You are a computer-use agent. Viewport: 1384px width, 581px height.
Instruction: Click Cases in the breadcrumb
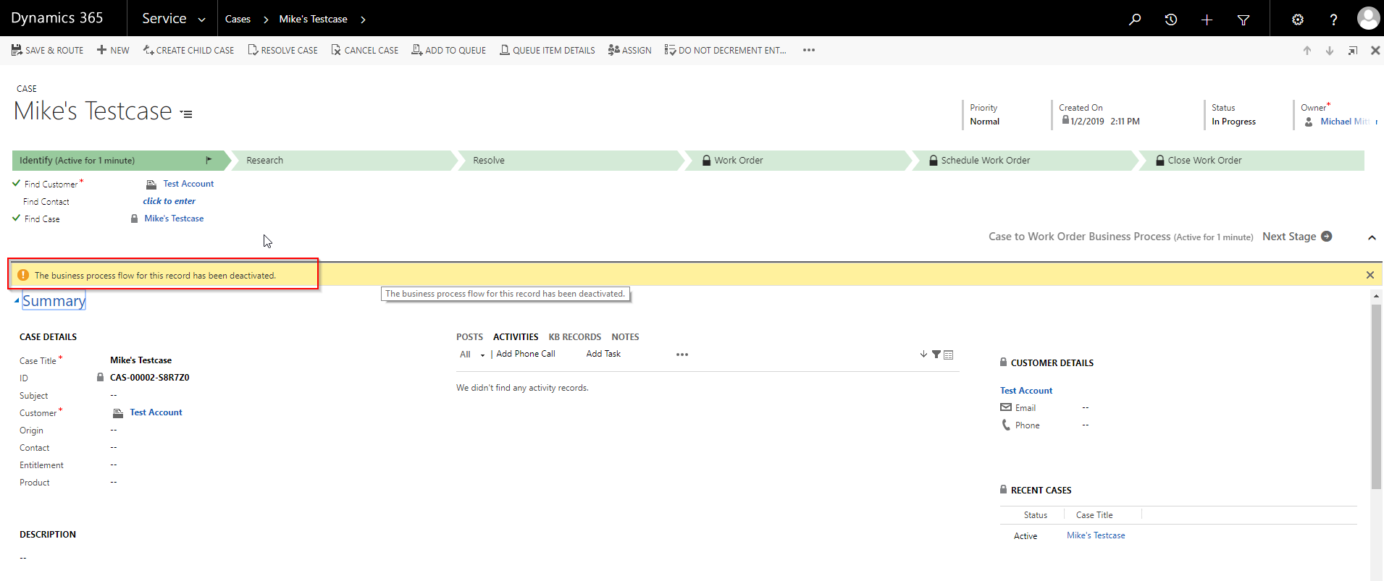pyautogui.click(x=238, y=19)
